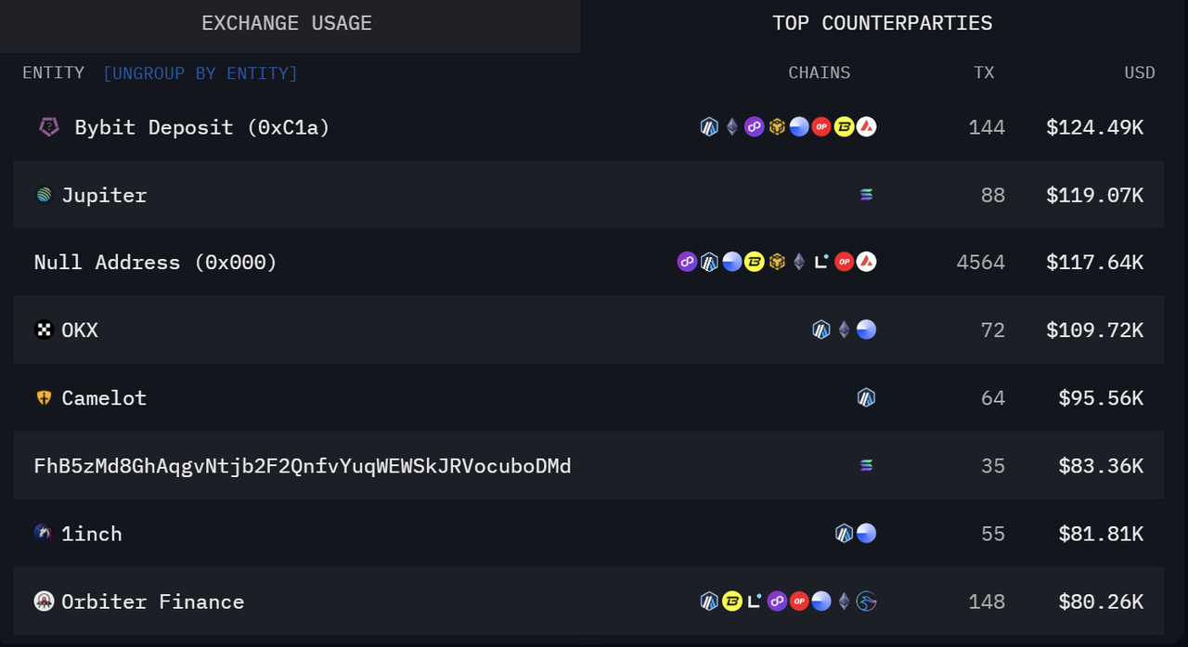Screen dimensions: 1188x647
Task: Click the 1inch logo icon
Action: 44,534
